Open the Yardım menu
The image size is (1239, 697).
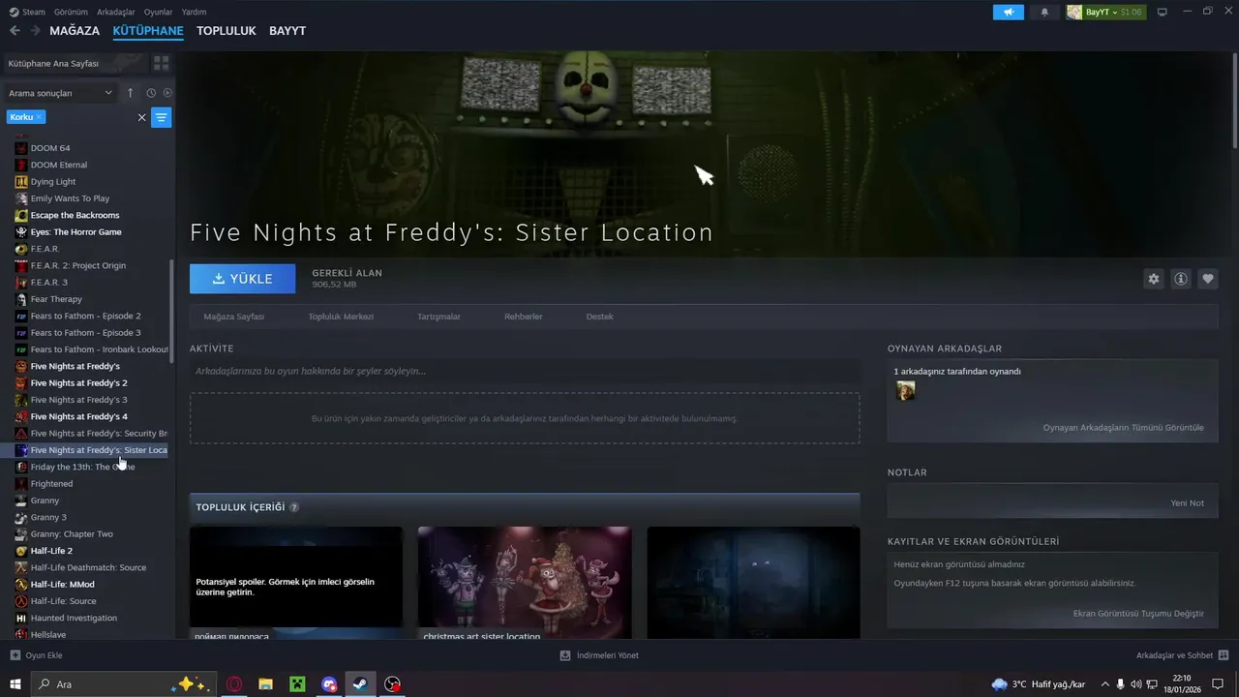(x=195, y=12)
